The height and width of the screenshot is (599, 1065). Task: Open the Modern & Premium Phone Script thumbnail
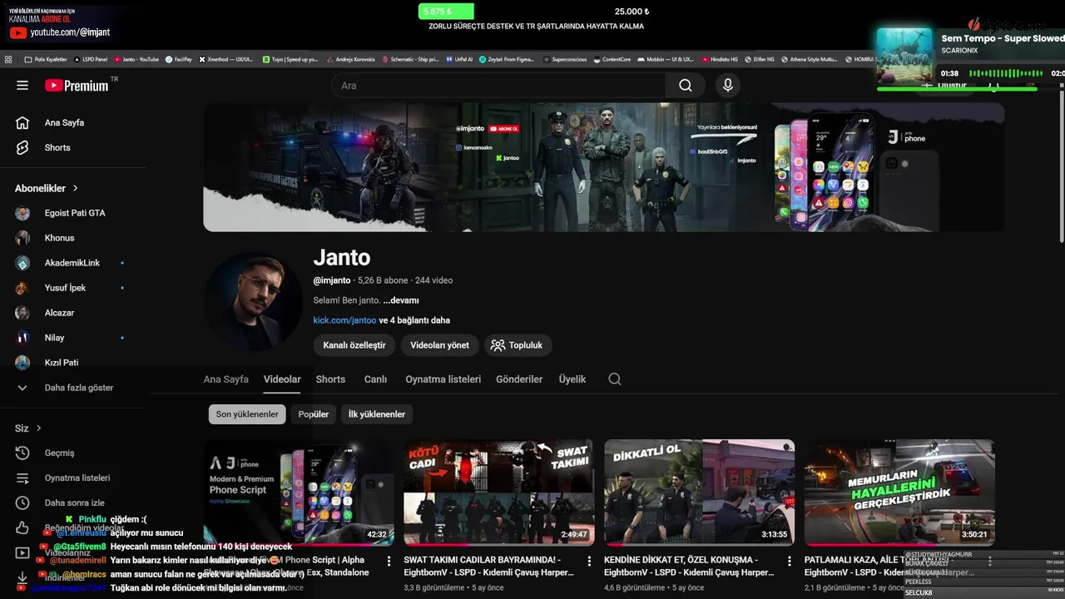pos(299,493)
